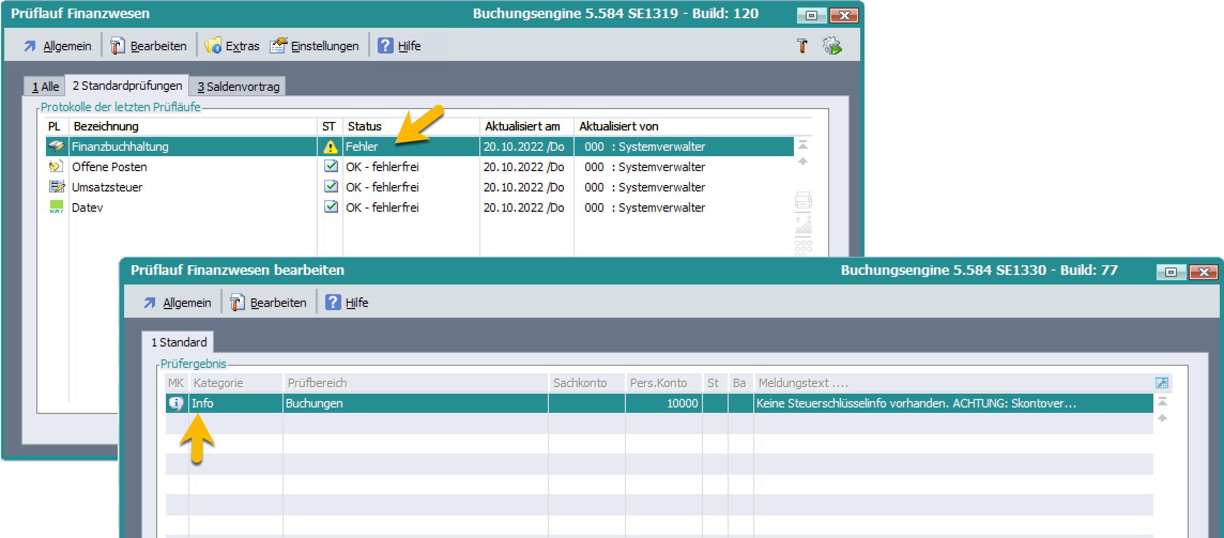Click the chart icon beside protocol list
The width and height of the screenshot is (1224, 538).
[x=803, y=225]
